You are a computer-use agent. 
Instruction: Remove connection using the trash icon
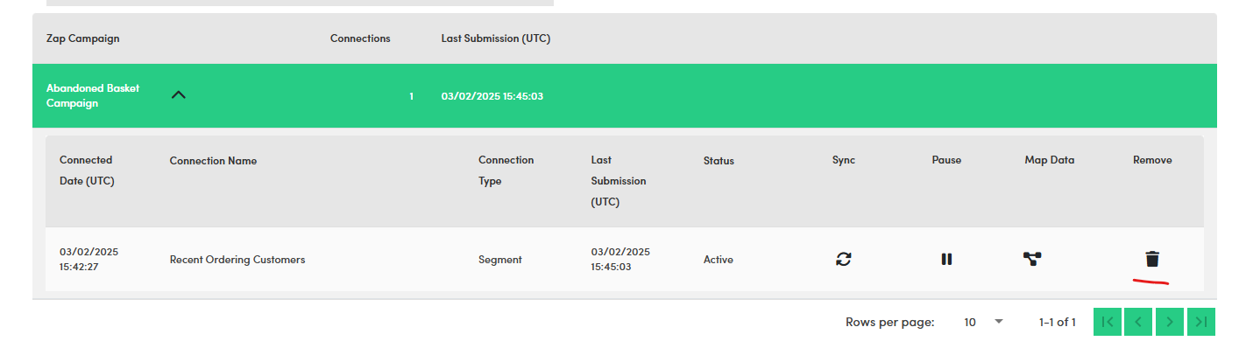1152,259
